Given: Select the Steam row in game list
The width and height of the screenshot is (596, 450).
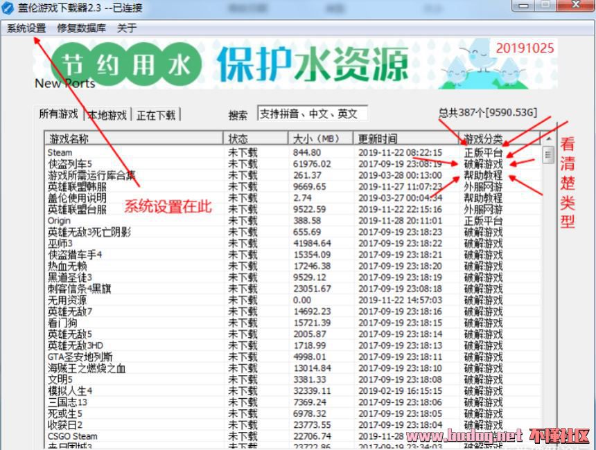Looking at the screenshot, I should pos(292,153).
